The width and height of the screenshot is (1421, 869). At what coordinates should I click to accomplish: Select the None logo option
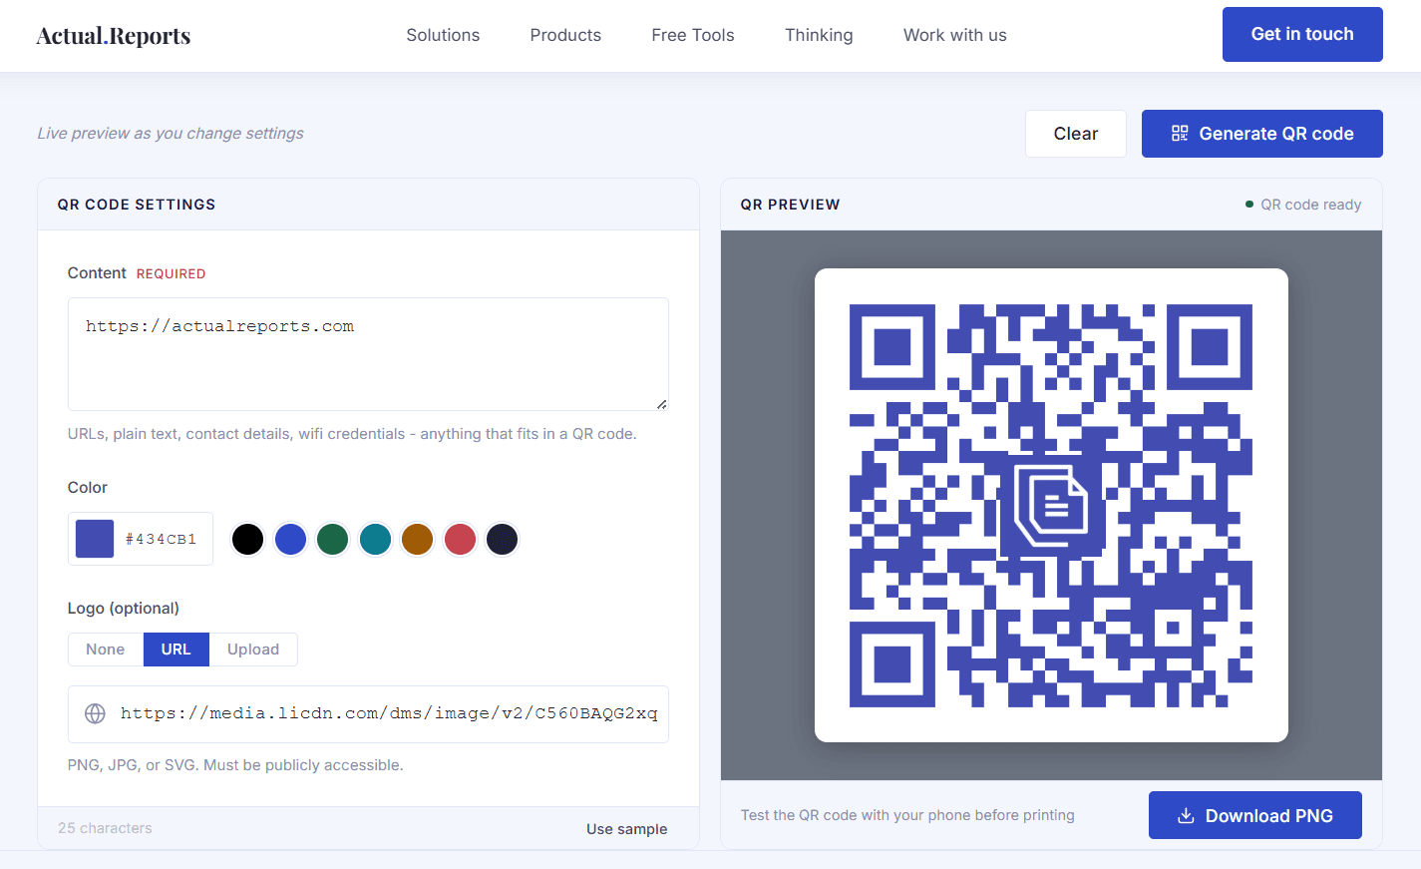point(106,650)
